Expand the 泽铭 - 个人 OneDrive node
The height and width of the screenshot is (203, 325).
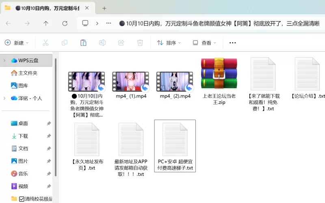(4, 98)
